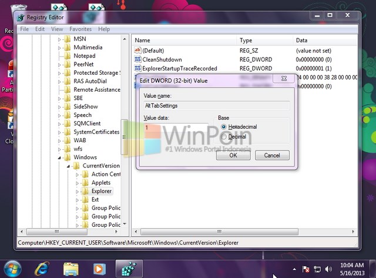Cancel the Edit DWORD dialog
The width and height of the screenshot is (376, 278).
click(x=272, y=155)
